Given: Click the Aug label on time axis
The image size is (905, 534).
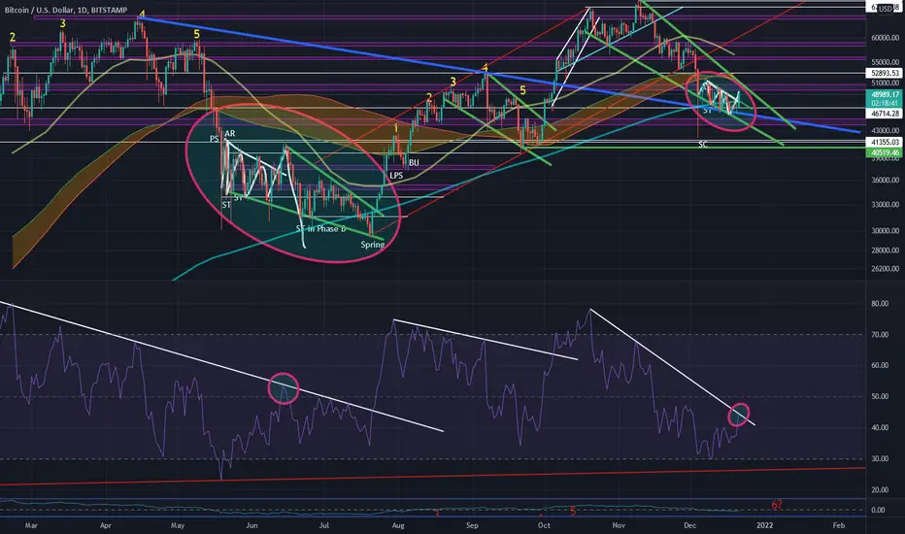Looking at the screenshot, I should click(398, 525).
